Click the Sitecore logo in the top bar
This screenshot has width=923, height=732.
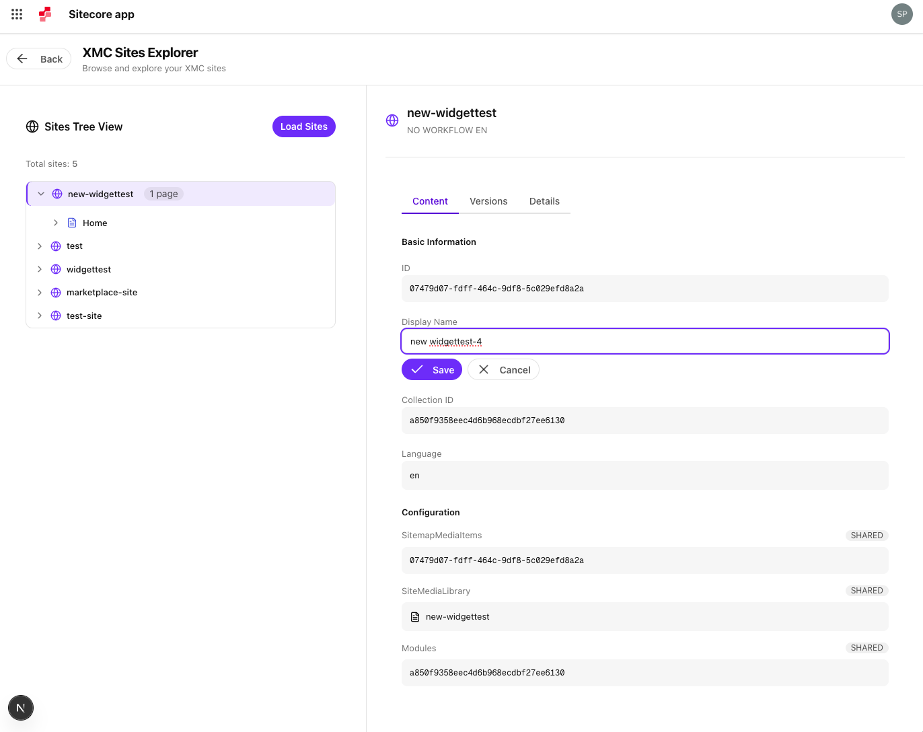pos(44,14)
